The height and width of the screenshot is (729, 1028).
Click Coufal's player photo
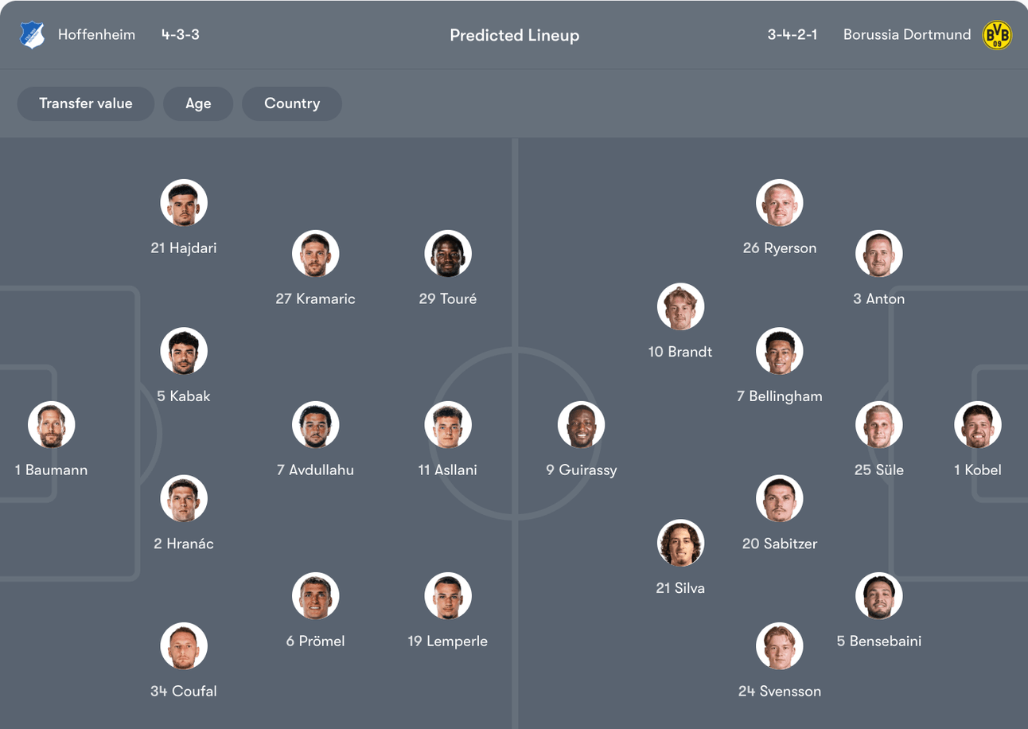pos(184,645)
